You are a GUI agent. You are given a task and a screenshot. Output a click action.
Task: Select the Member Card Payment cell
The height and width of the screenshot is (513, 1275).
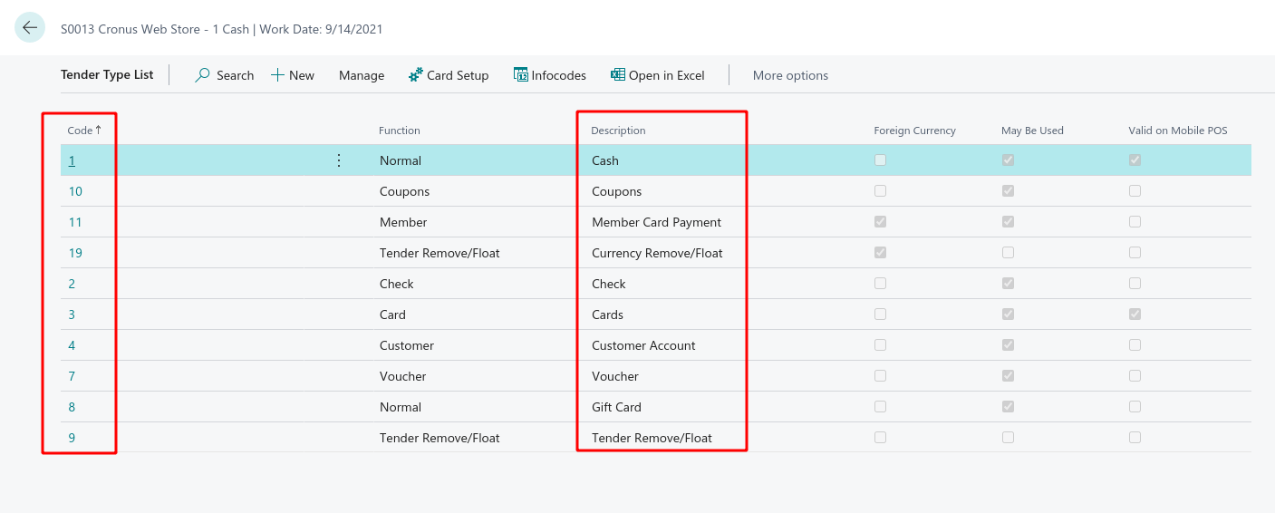656,222
